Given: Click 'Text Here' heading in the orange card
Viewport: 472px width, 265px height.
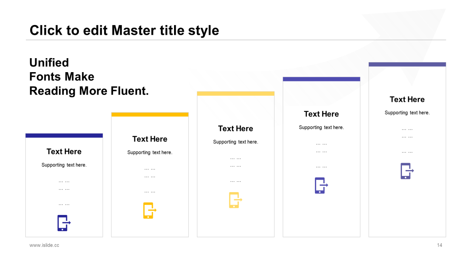Looking at the screenshot, I should tap(150, 139).
